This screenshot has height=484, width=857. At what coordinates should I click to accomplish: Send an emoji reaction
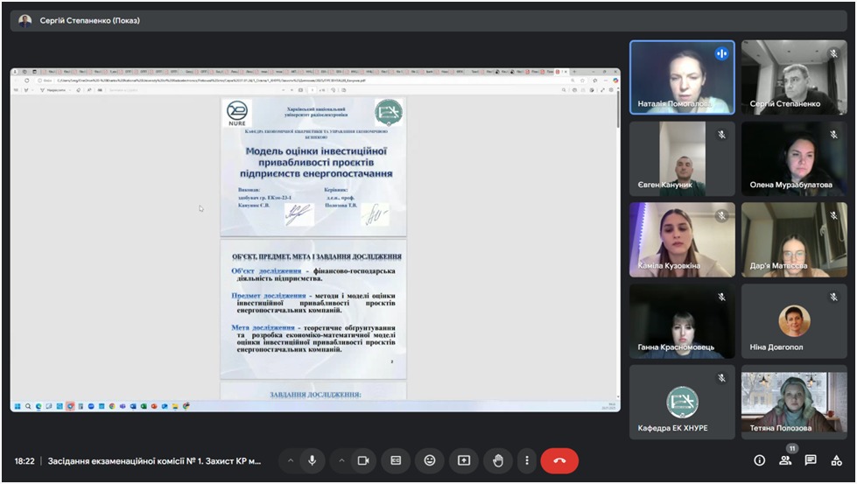coord(429,460)
